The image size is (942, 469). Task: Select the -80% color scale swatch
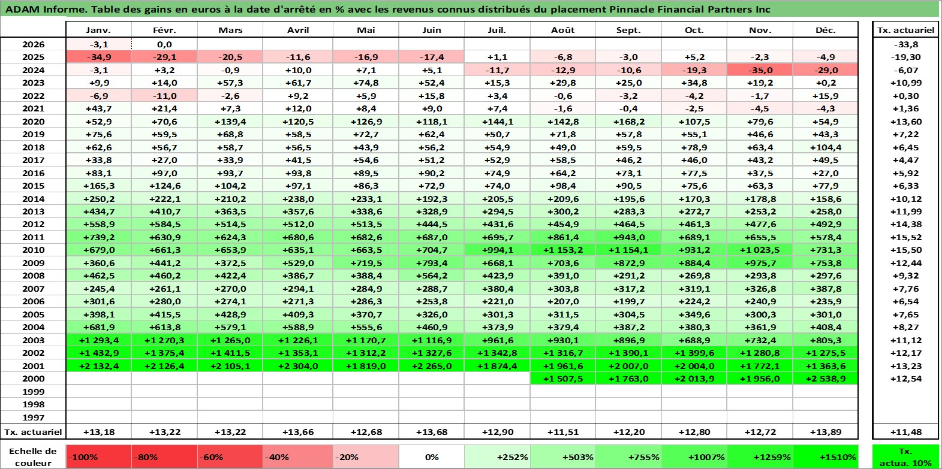[164, 456]
